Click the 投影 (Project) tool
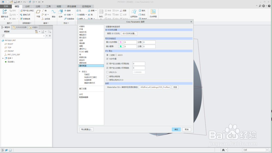This screenshot has width=272, height=153. pos(123,11)
